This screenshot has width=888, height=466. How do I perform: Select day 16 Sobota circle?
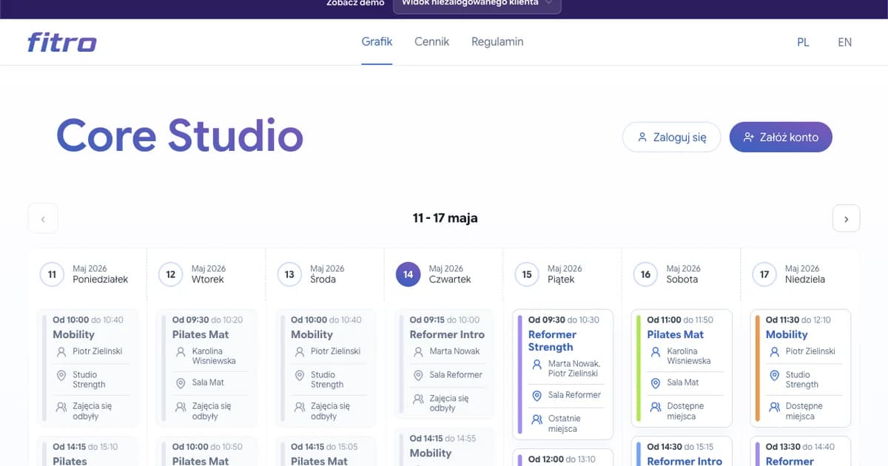(x=645, y=274)
